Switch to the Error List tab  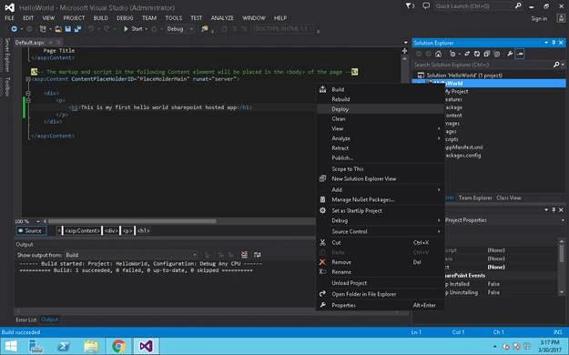pyautogui.click(x=26, y=319)
